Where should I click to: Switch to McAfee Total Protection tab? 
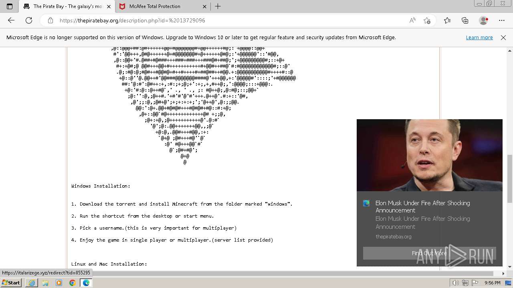point(162,6)
